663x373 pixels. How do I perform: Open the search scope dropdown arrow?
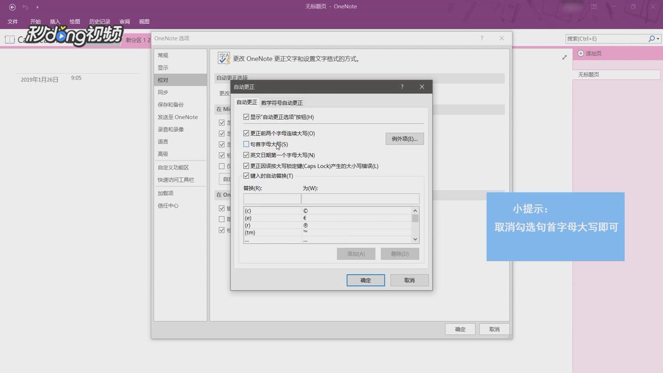click(658, 39)
